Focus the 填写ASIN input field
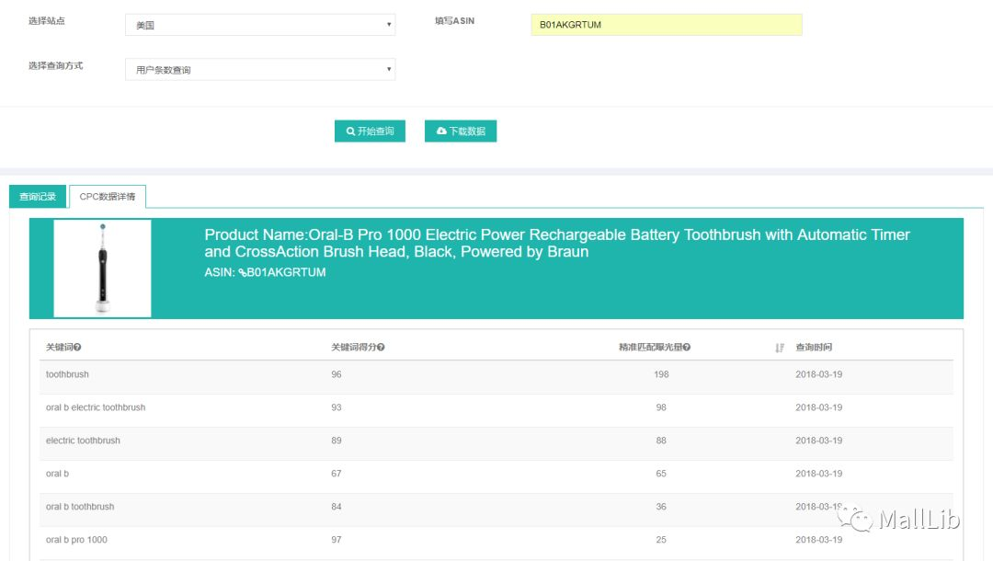This screenshot has width=993, height=561. click(667, 25)
